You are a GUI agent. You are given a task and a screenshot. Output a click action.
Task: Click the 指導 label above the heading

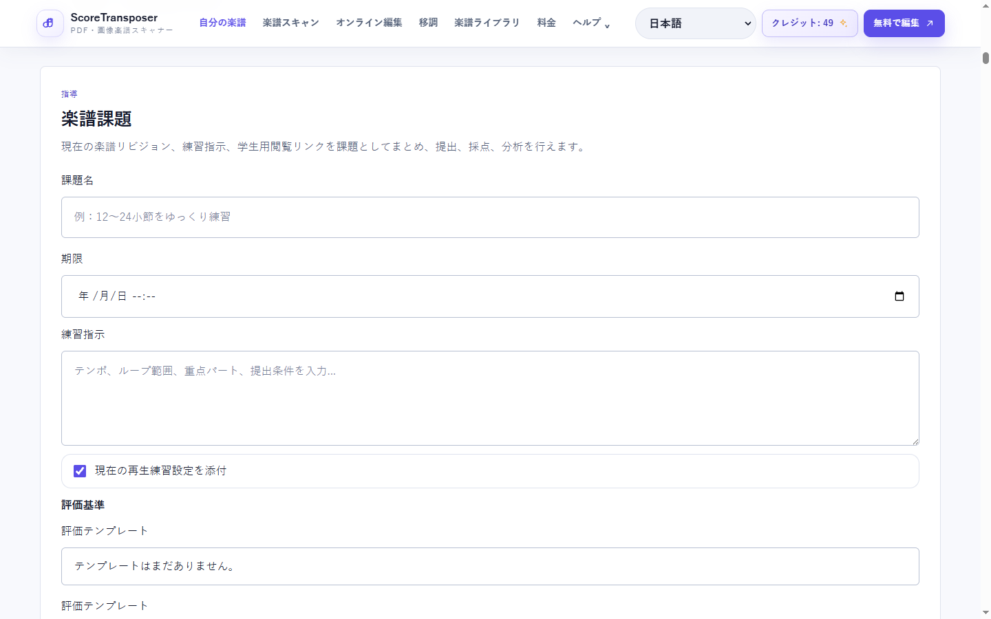click(69, 94)
